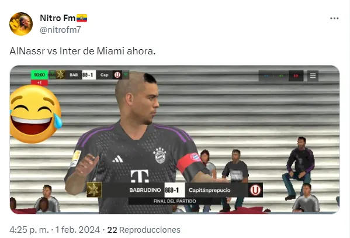Click the 22 Reproducciones view count
Viewport: 350px width, 238px height.
click(x=144, y=230)
